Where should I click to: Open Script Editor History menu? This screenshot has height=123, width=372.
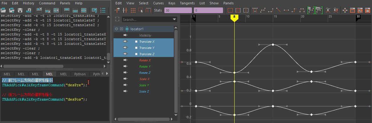click(29, 3)
